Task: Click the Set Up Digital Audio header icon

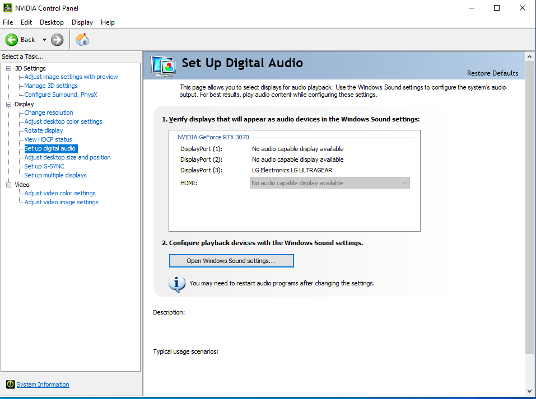Action: coord(165,65)
